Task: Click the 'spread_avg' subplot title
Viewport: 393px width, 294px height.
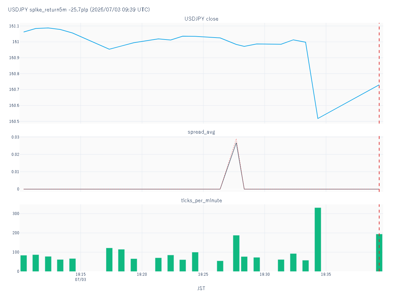Action: pyautogui.click(x=201, y=132)
